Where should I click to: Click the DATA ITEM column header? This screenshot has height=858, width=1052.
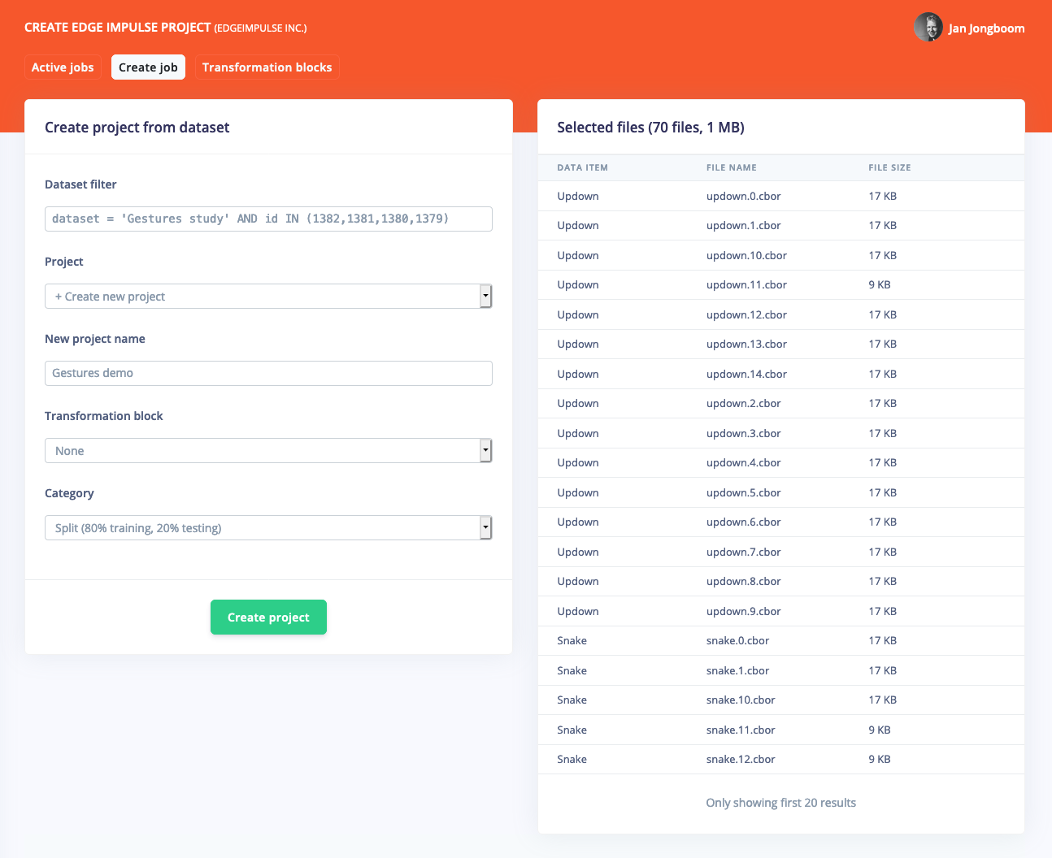click(582, 167)
